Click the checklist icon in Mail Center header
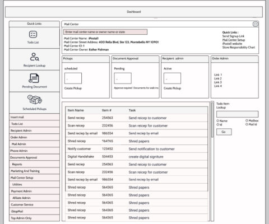Viewport: 269px width, 224px height. point(256,24)
